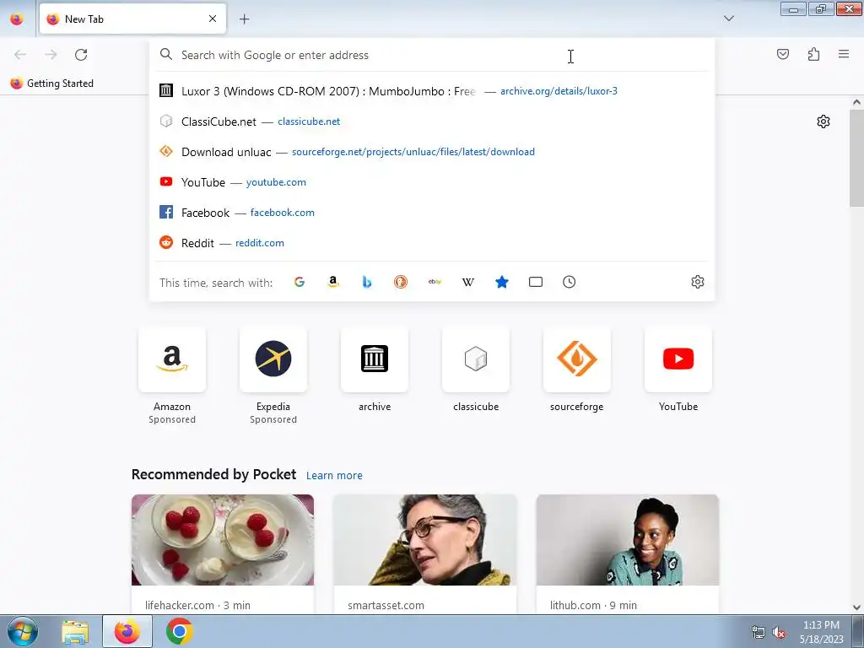Click the scrollbar down arrow
The image size is (864, 648).
856,607
